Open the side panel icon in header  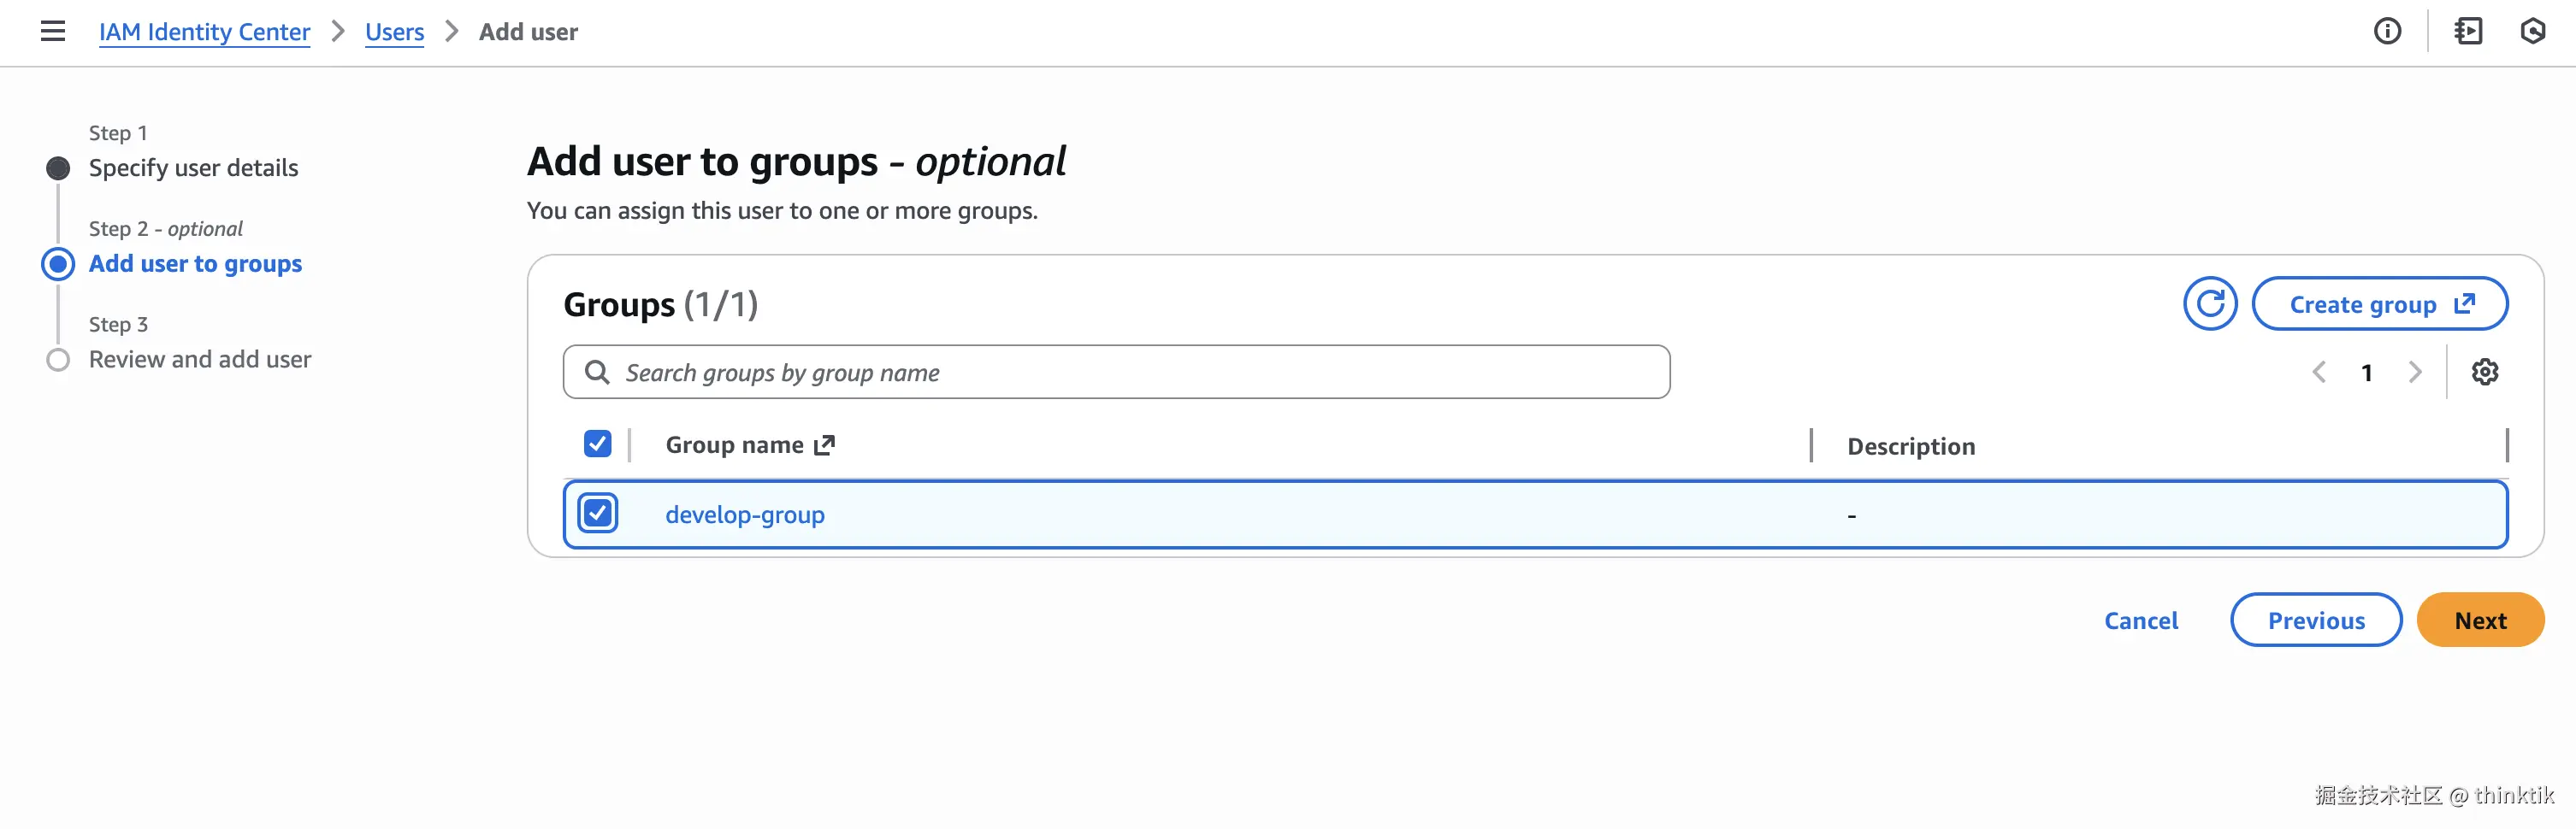[x=2468, y=32]
